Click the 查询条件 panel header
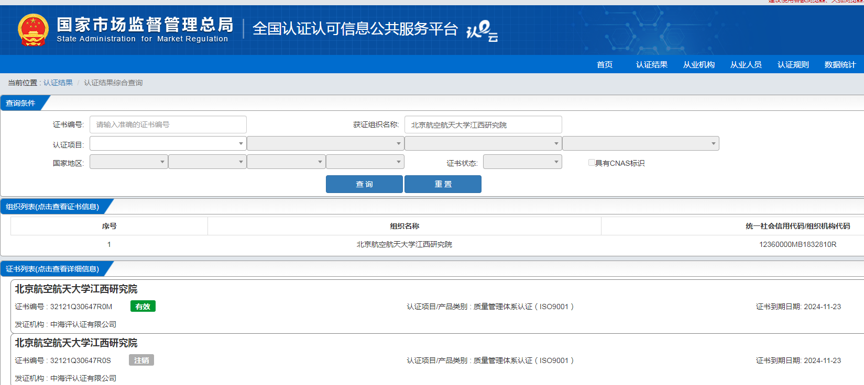 [x=21, y=103]
